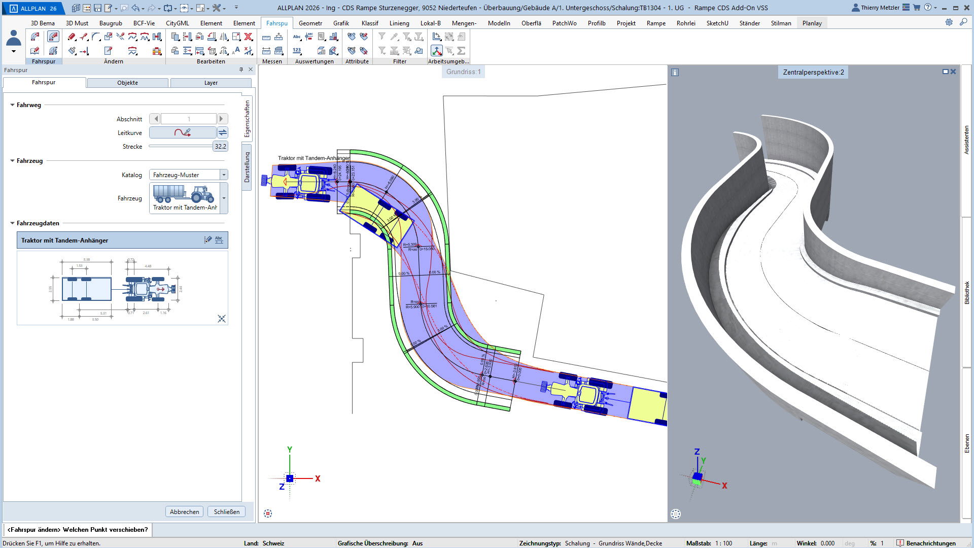Swap Leitkurve direction with arrows icon

point(223,132)
